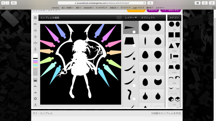Open a new tab with the plus
Viewport: 216px width, 121px height.
point(214,8)
